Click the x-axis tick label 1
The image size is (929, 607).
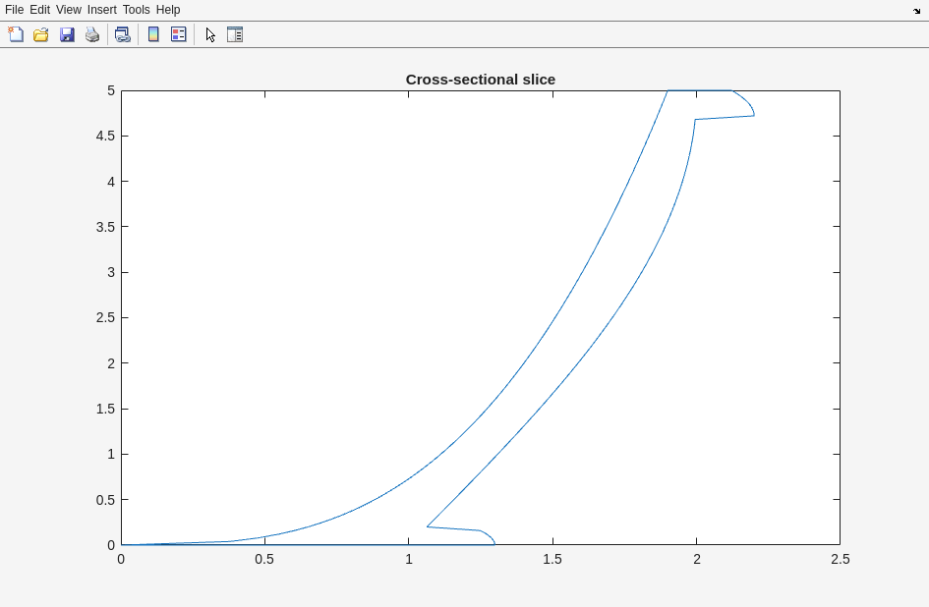409,559
